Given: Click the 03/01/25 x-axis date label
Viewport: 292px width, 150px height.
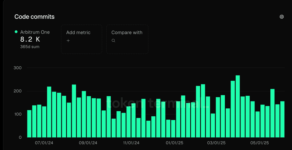Looking at the screenshot, I should click(x=216, y=143).
